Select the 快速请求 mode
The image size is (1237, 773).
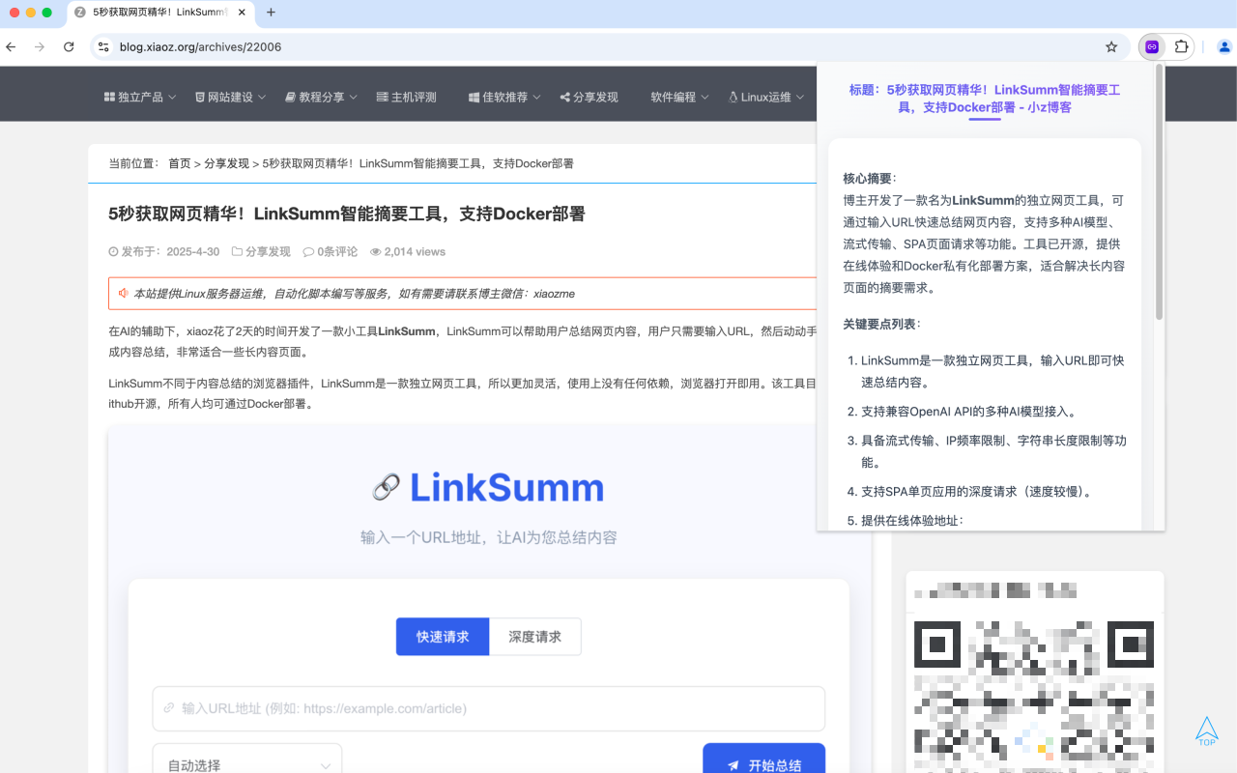point(443,637)
